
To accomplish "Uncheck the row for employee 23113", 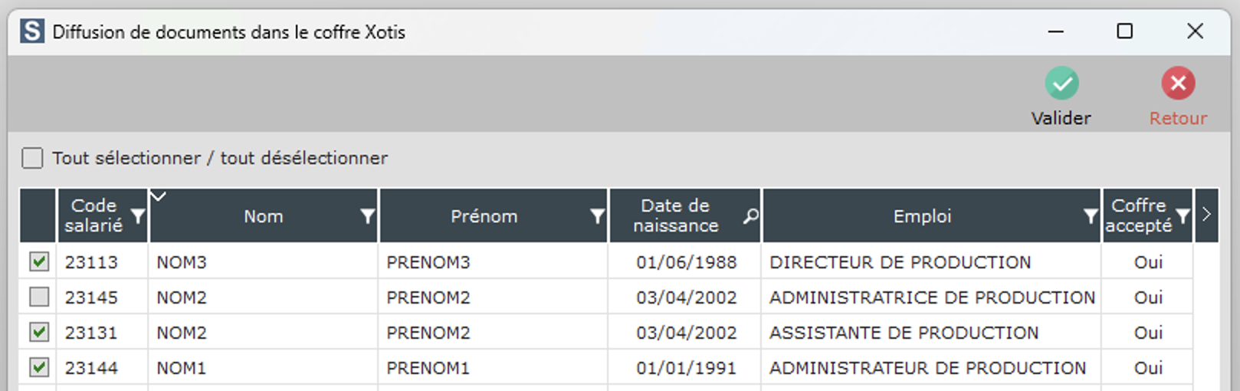I will tap(39, 261).
